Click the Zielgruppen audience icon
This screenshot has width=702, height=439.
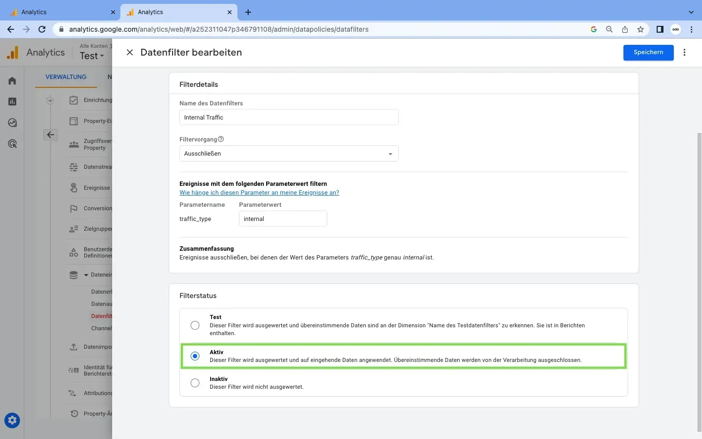click(74, 229)
